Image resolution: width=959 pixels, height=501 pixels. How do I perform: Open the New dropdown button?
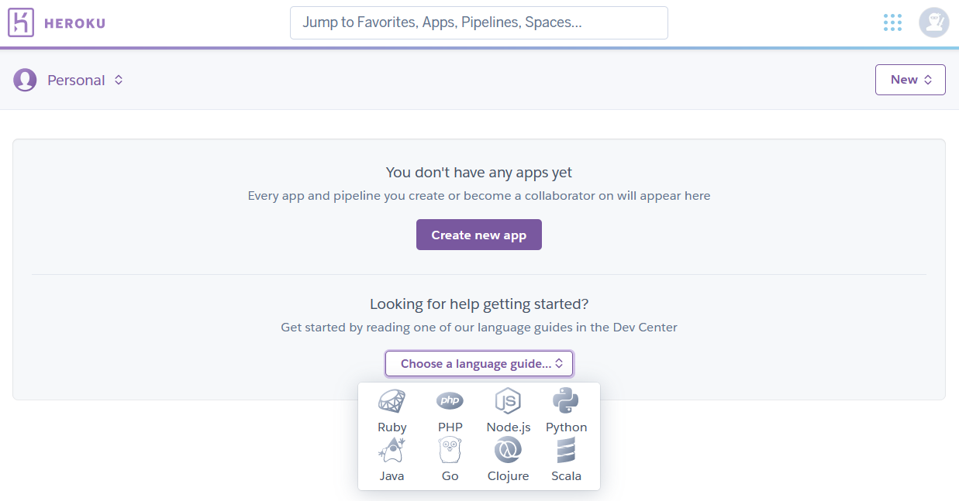pyautogui.click(x=910, y=80)
